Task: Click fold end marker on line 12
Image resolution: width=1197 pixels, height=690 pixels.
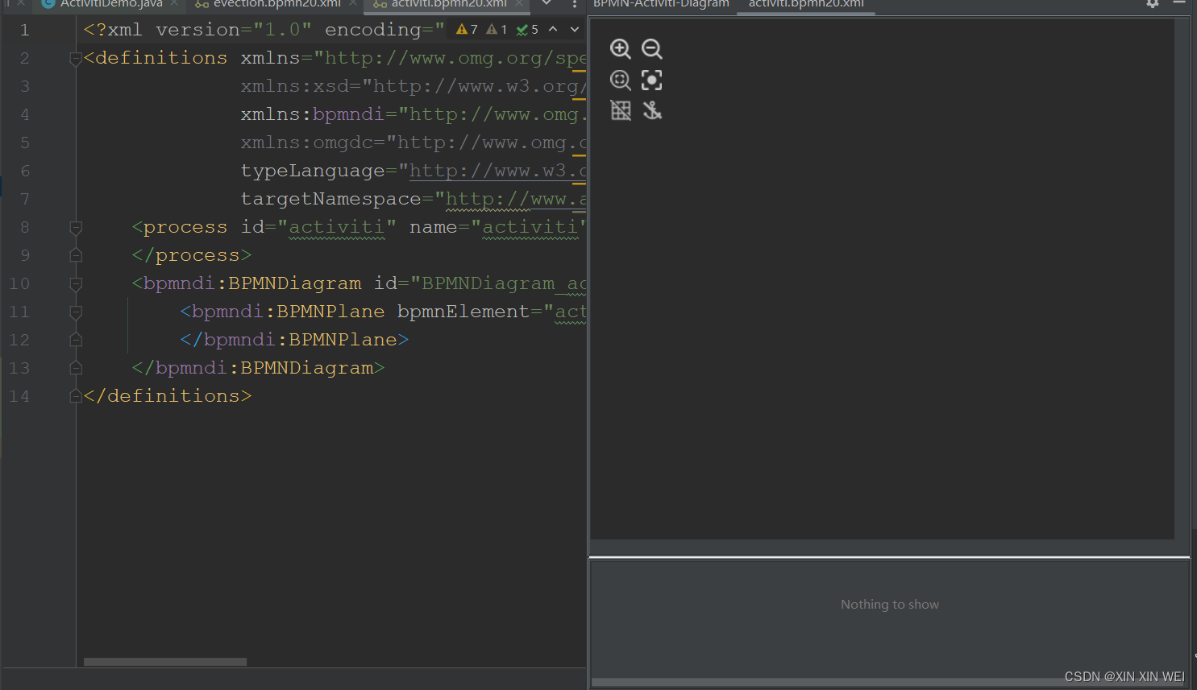Action: coord(76,340)
